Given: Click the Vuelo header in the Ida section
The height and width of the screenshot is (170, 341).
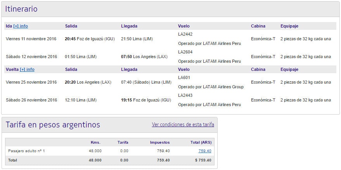Looking at the screenshot, I should [x=184, y=26].
